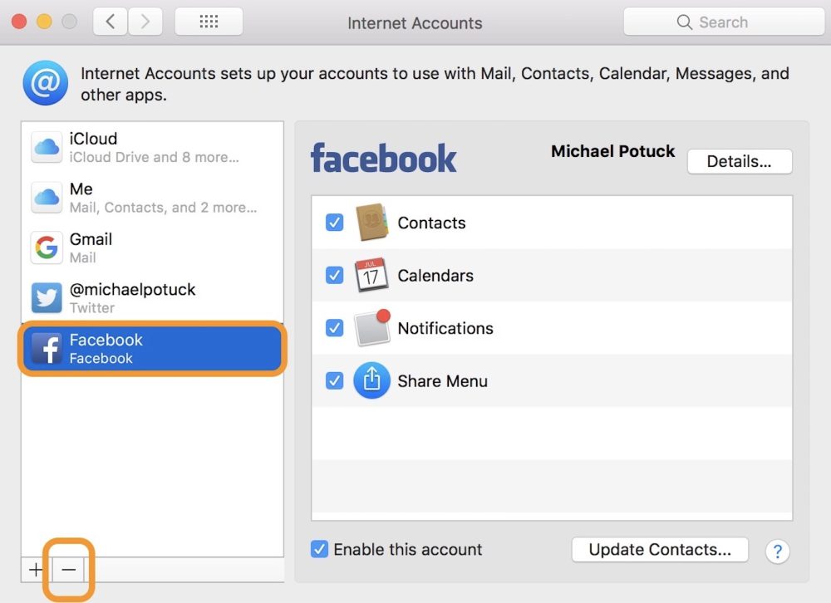Click the Notifications icon
831x603 pixels.
point(371,328)
